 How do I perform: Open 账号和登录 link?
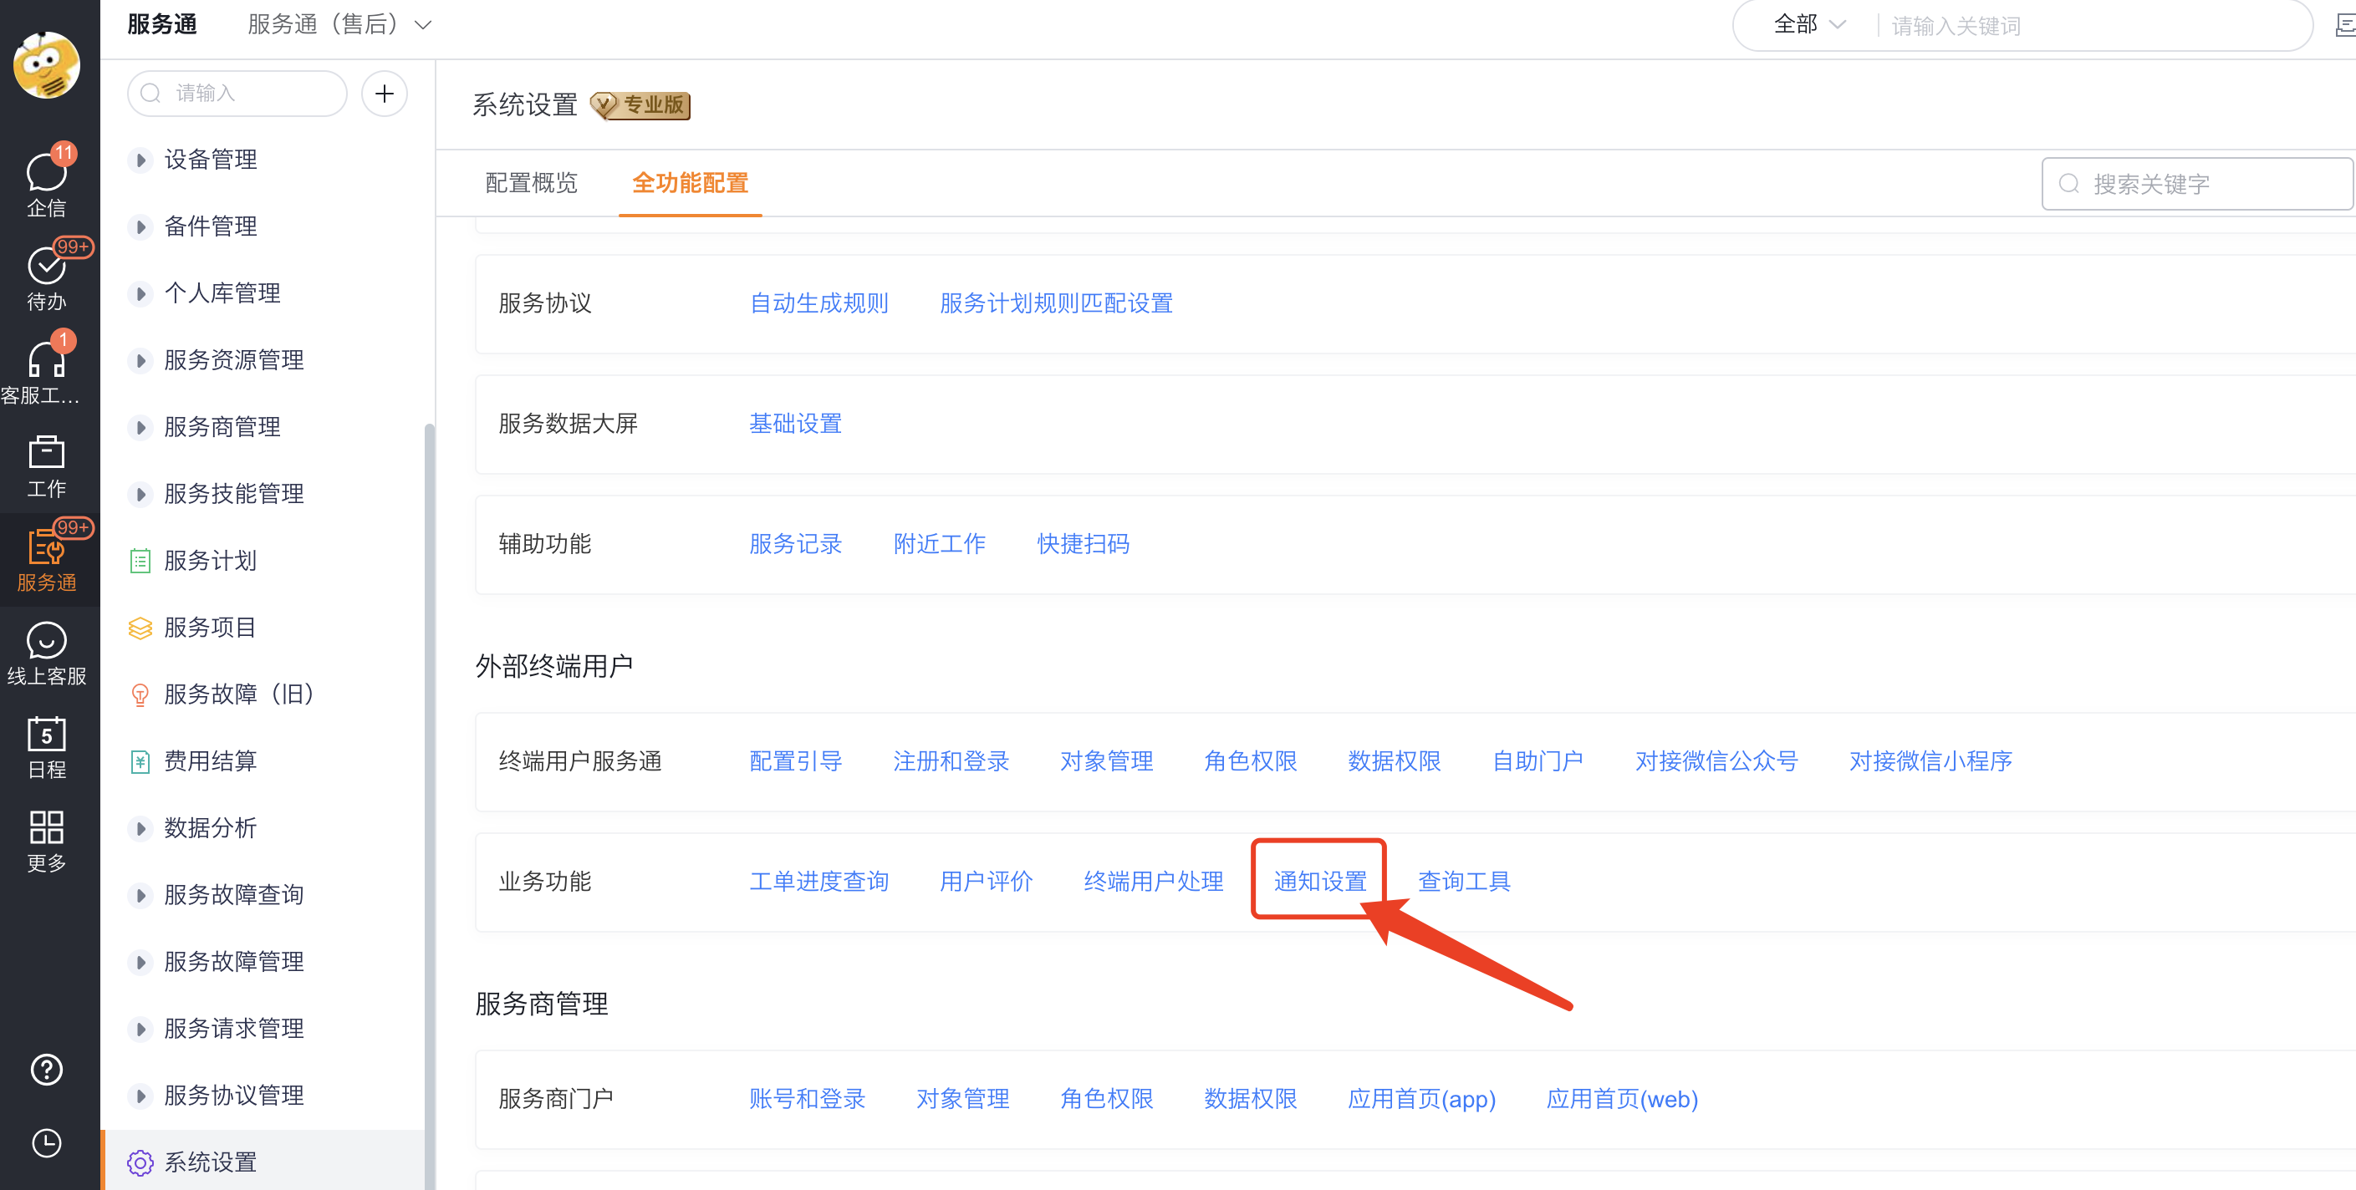pyautogui.click(x=807, y=1099)
